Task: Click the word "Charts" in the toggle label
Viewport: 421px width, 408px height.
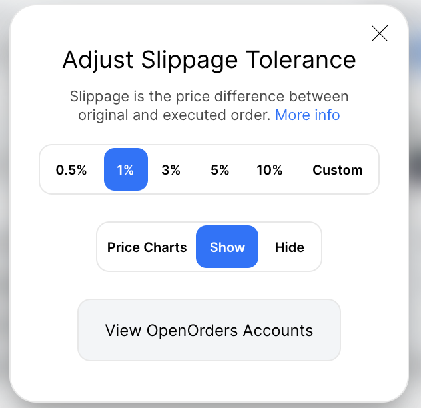Action: (166, 247)
